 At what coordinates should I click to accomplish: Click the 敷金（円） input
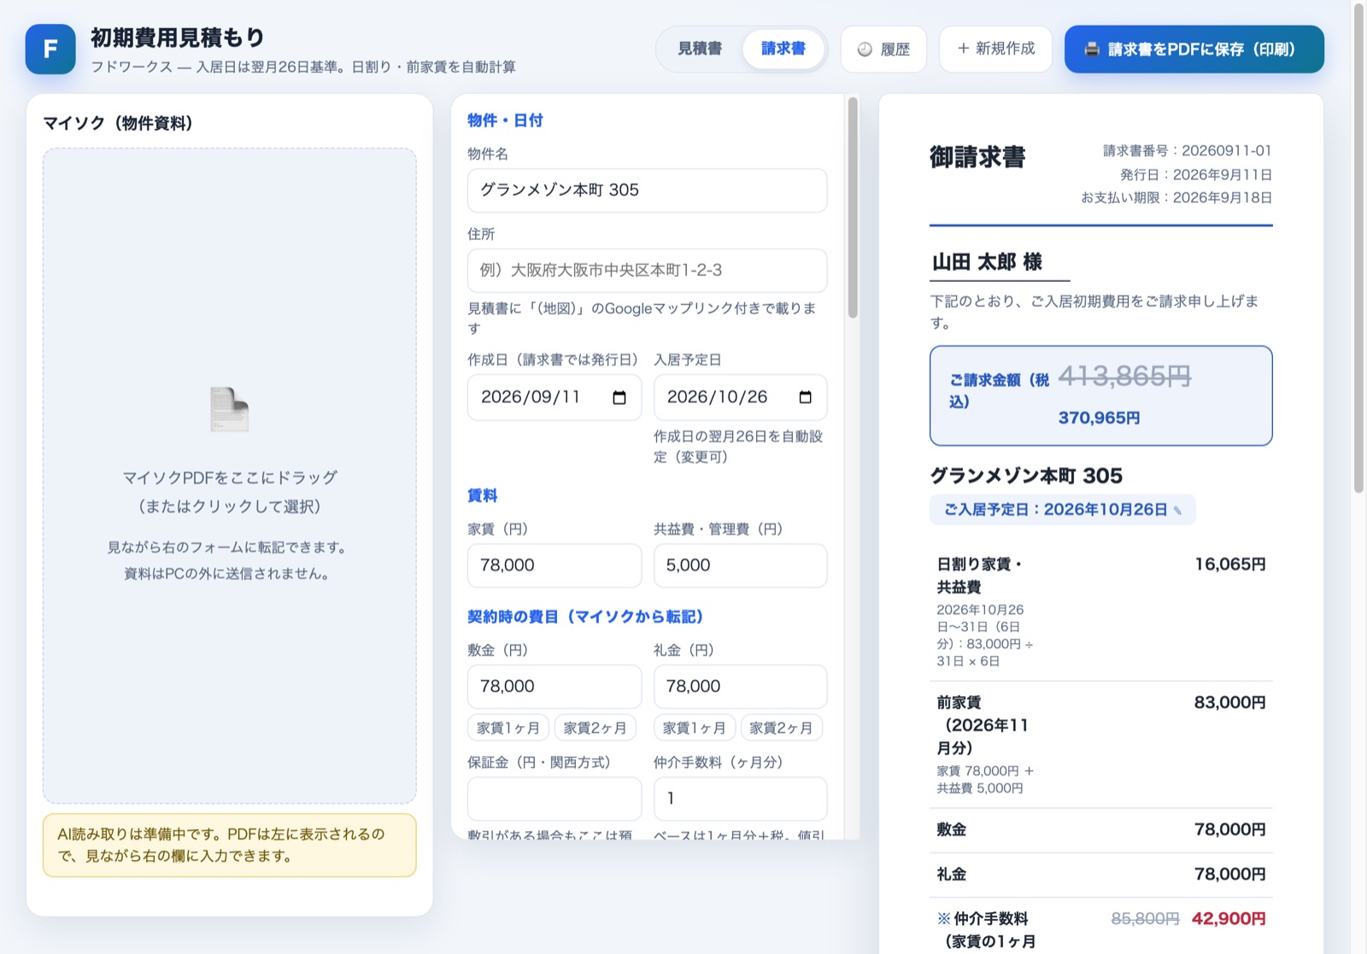[x=554, y=687]
